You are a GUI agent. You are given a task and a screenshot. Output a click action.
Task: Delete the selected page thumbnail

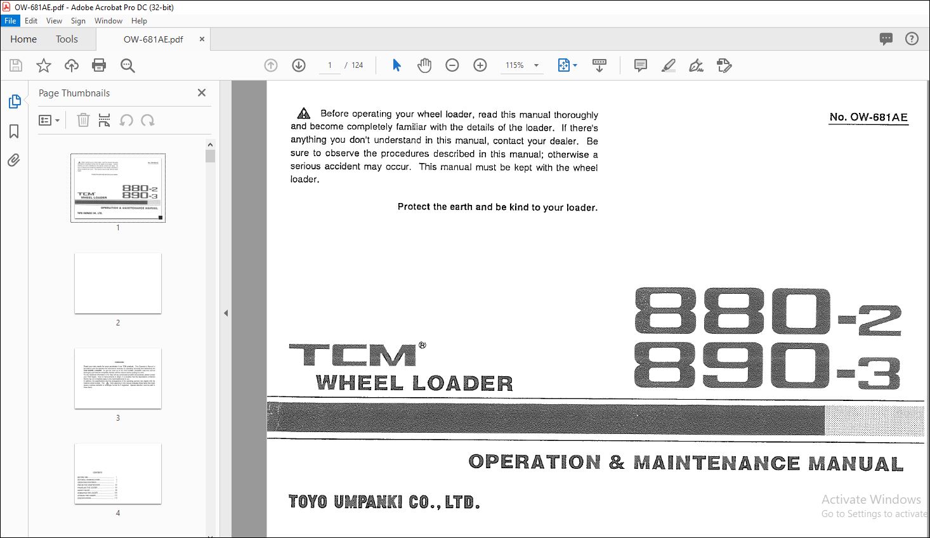[83, 120]
